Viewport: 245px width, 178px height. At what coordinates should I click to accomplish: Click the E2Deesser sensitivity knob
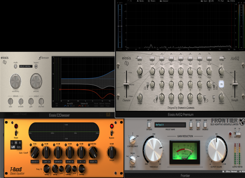click(15, 81)
